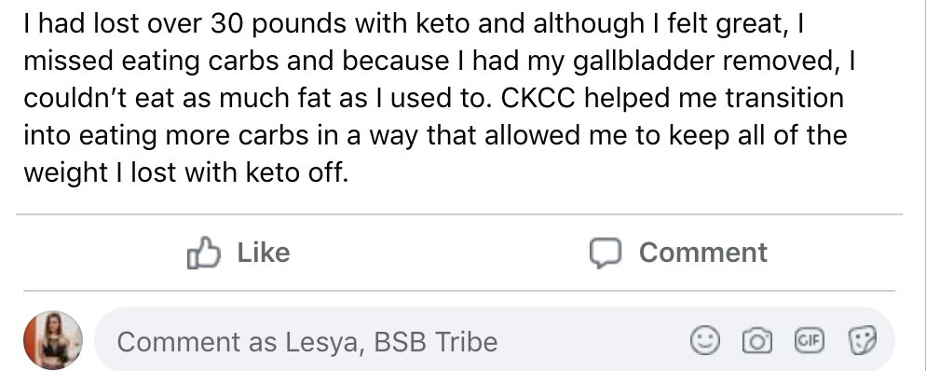Screen dimensions: 926x371
Task: Click the phrase 'missed eating carbs'
Action: click(x=151, y=62)
